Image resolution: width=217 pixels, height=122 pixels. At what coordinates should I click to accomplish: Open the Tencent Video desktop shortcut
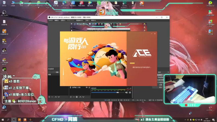(90, 4)
